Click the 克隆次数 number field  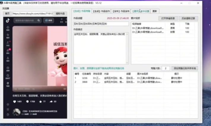(166, 68)
